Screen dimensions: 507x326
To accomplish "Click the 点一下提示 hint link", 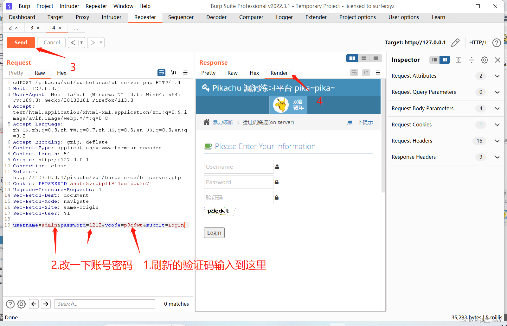I will (361, 122).
